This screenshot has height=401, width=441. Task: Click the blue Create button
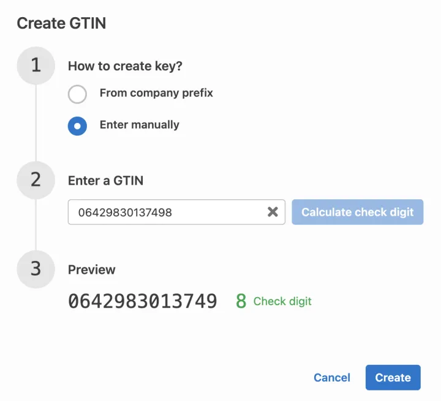pos(393,378)
